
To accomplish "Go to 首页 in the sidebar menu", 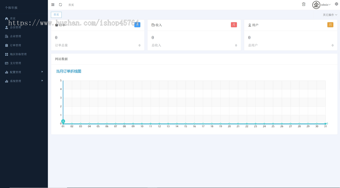I will (x=13, y=18).
